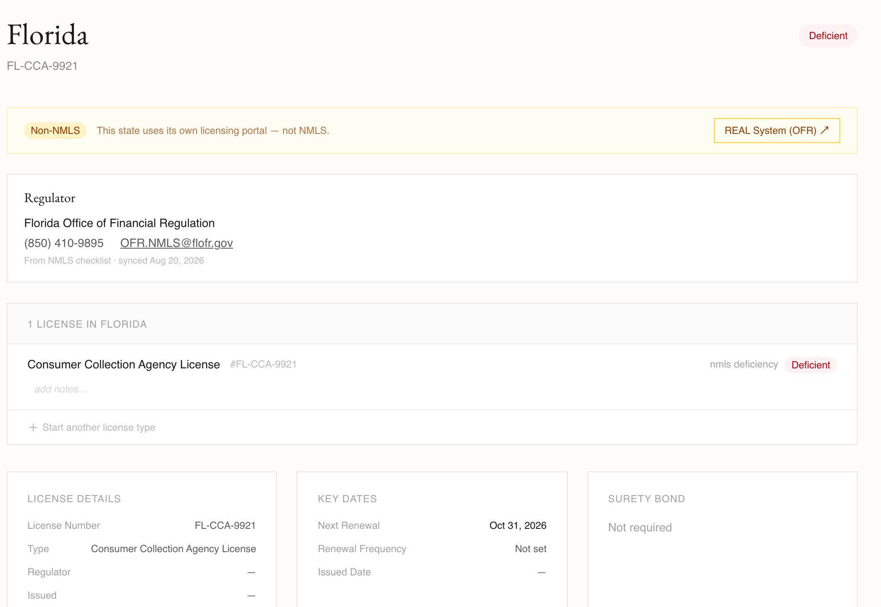The width and height of the screenshot is (881, 607).
Task: Click the Regulator dash in License Details
Action: click(251, 572)
